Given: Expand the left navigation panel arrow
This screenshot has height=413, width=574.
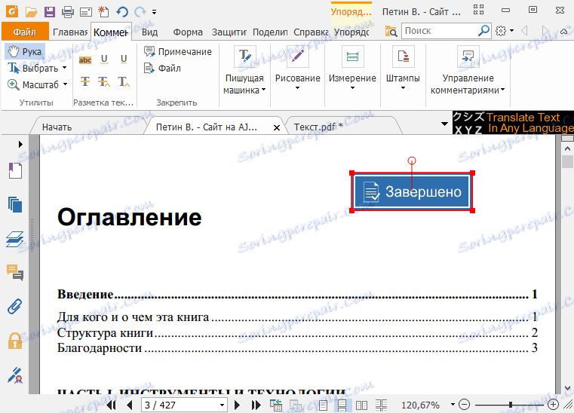Looking at the screenshot, I should (20, 145).
